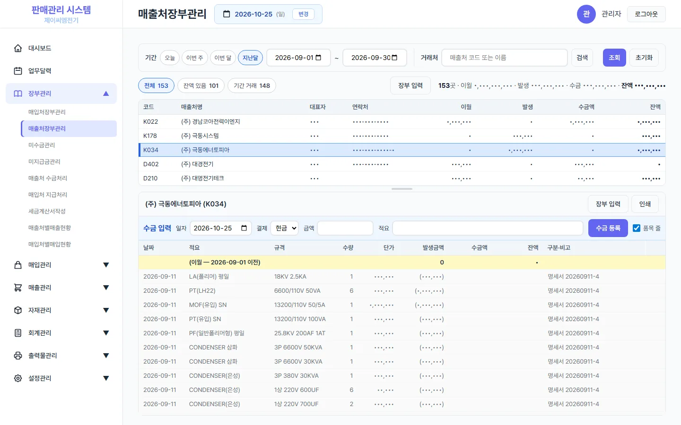The image size is (681, 425).
Task: Open date picker icon in 2026-09-30 field
Action: [394, 58]
